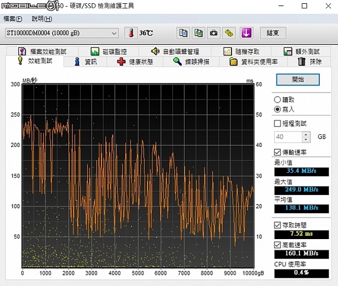Switch to the 檔案效能測試 tab
This screenshot has height=286, width=338.
[x=42, y=51]
